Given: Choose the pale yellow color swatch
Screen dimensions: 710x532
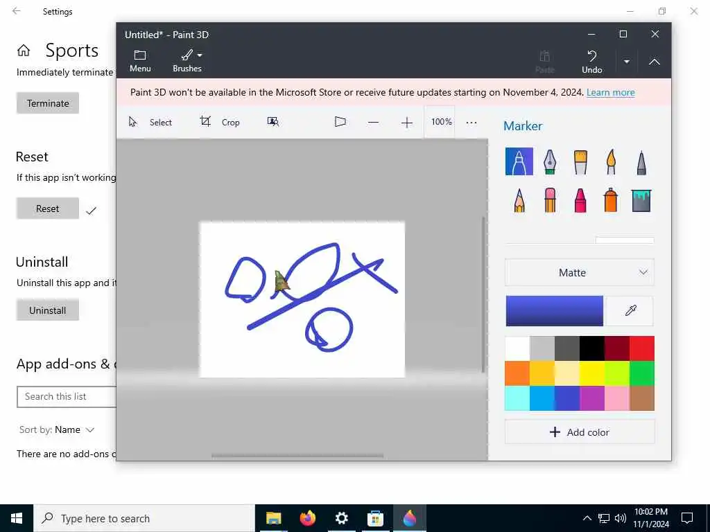Looking at the screenshot, I should coord(567,373).
